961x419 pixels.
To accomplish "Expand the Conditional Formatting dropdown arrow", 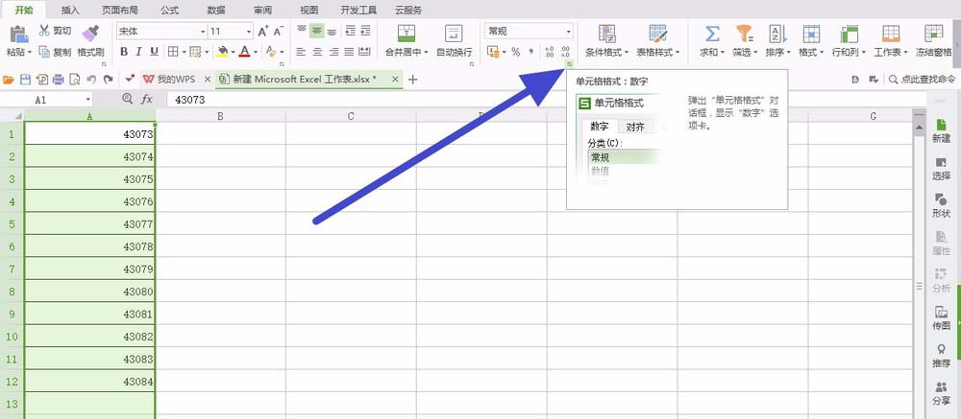I will click(627, 53).
